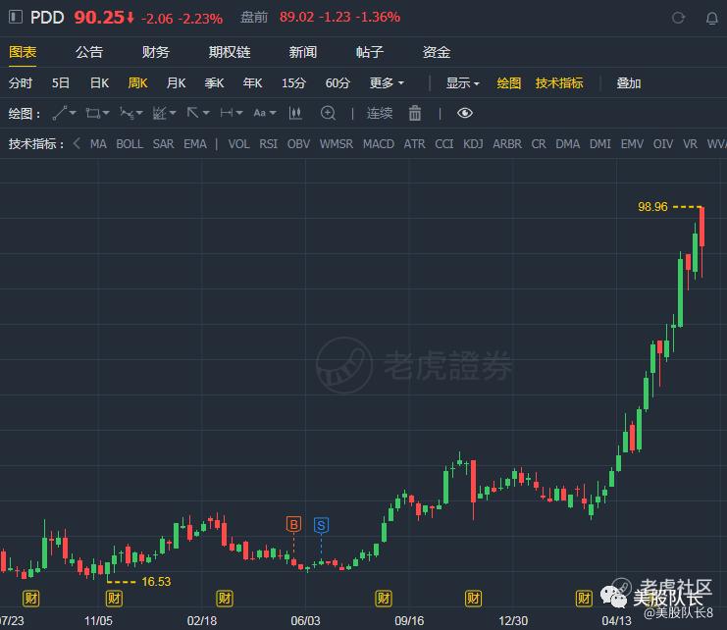Screen dimensions: 727x630
Task: Expand the rectangle tool dropdown arrow
Action: pyautogui.click(x=106, y=113)
